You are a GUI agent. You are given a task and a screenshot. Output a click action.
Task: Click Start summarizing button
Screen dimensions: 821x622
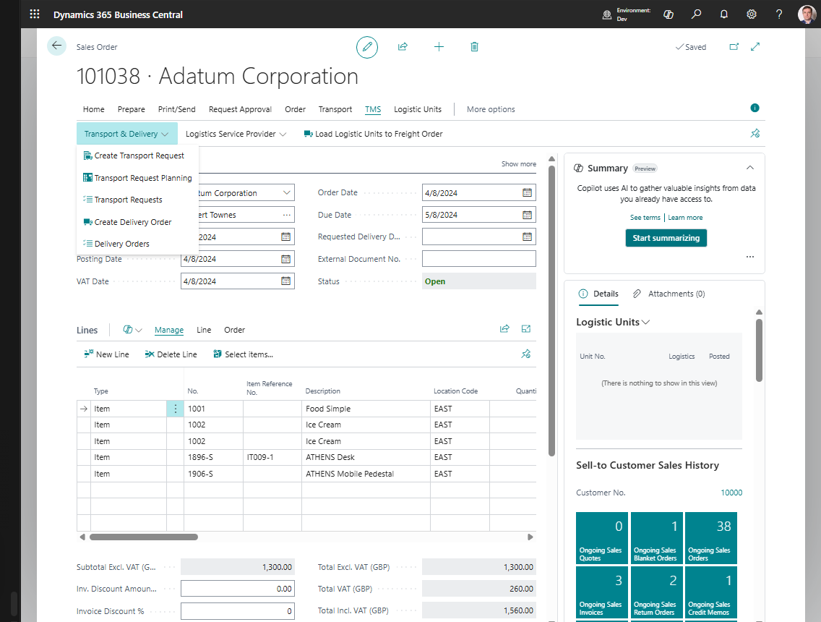(x=666, y=238)
